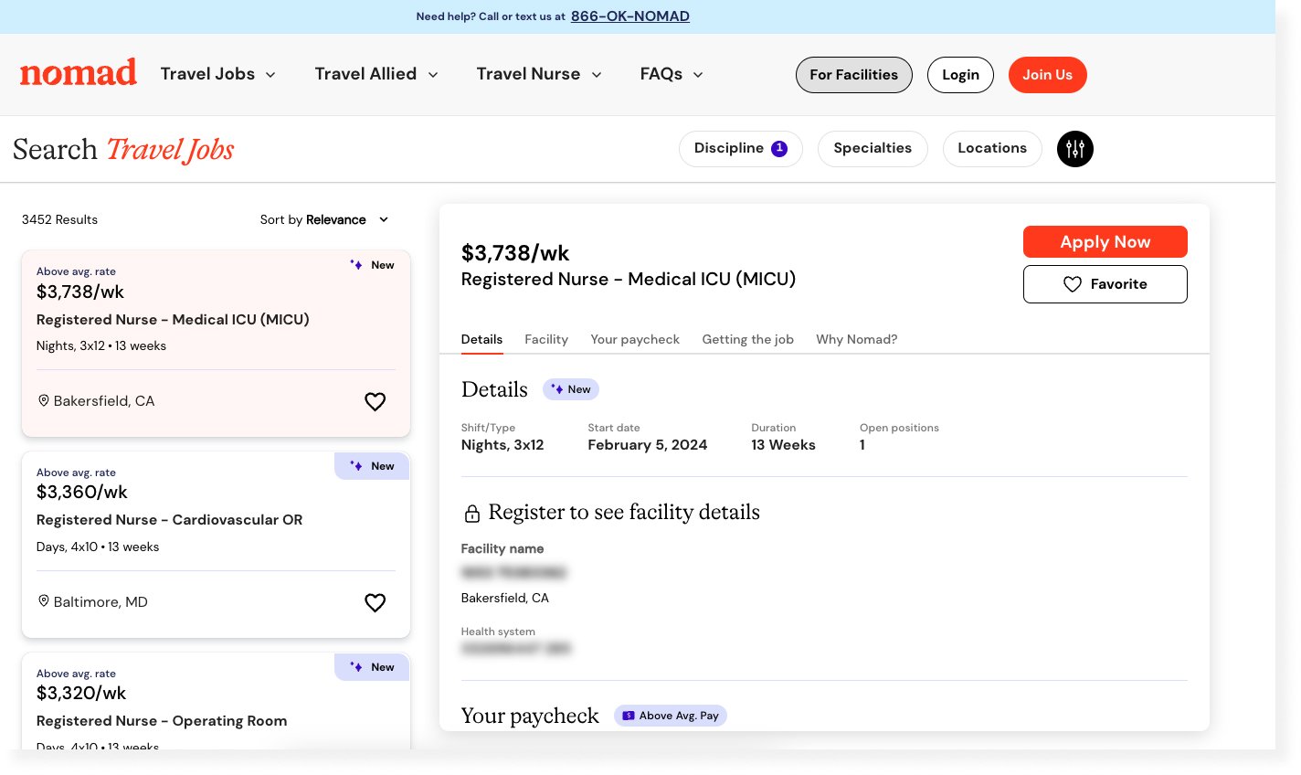Click the Your paycheck section heading
Image resolution: width=1301 pixels, height=775 pixels.
tap(530, 716)
